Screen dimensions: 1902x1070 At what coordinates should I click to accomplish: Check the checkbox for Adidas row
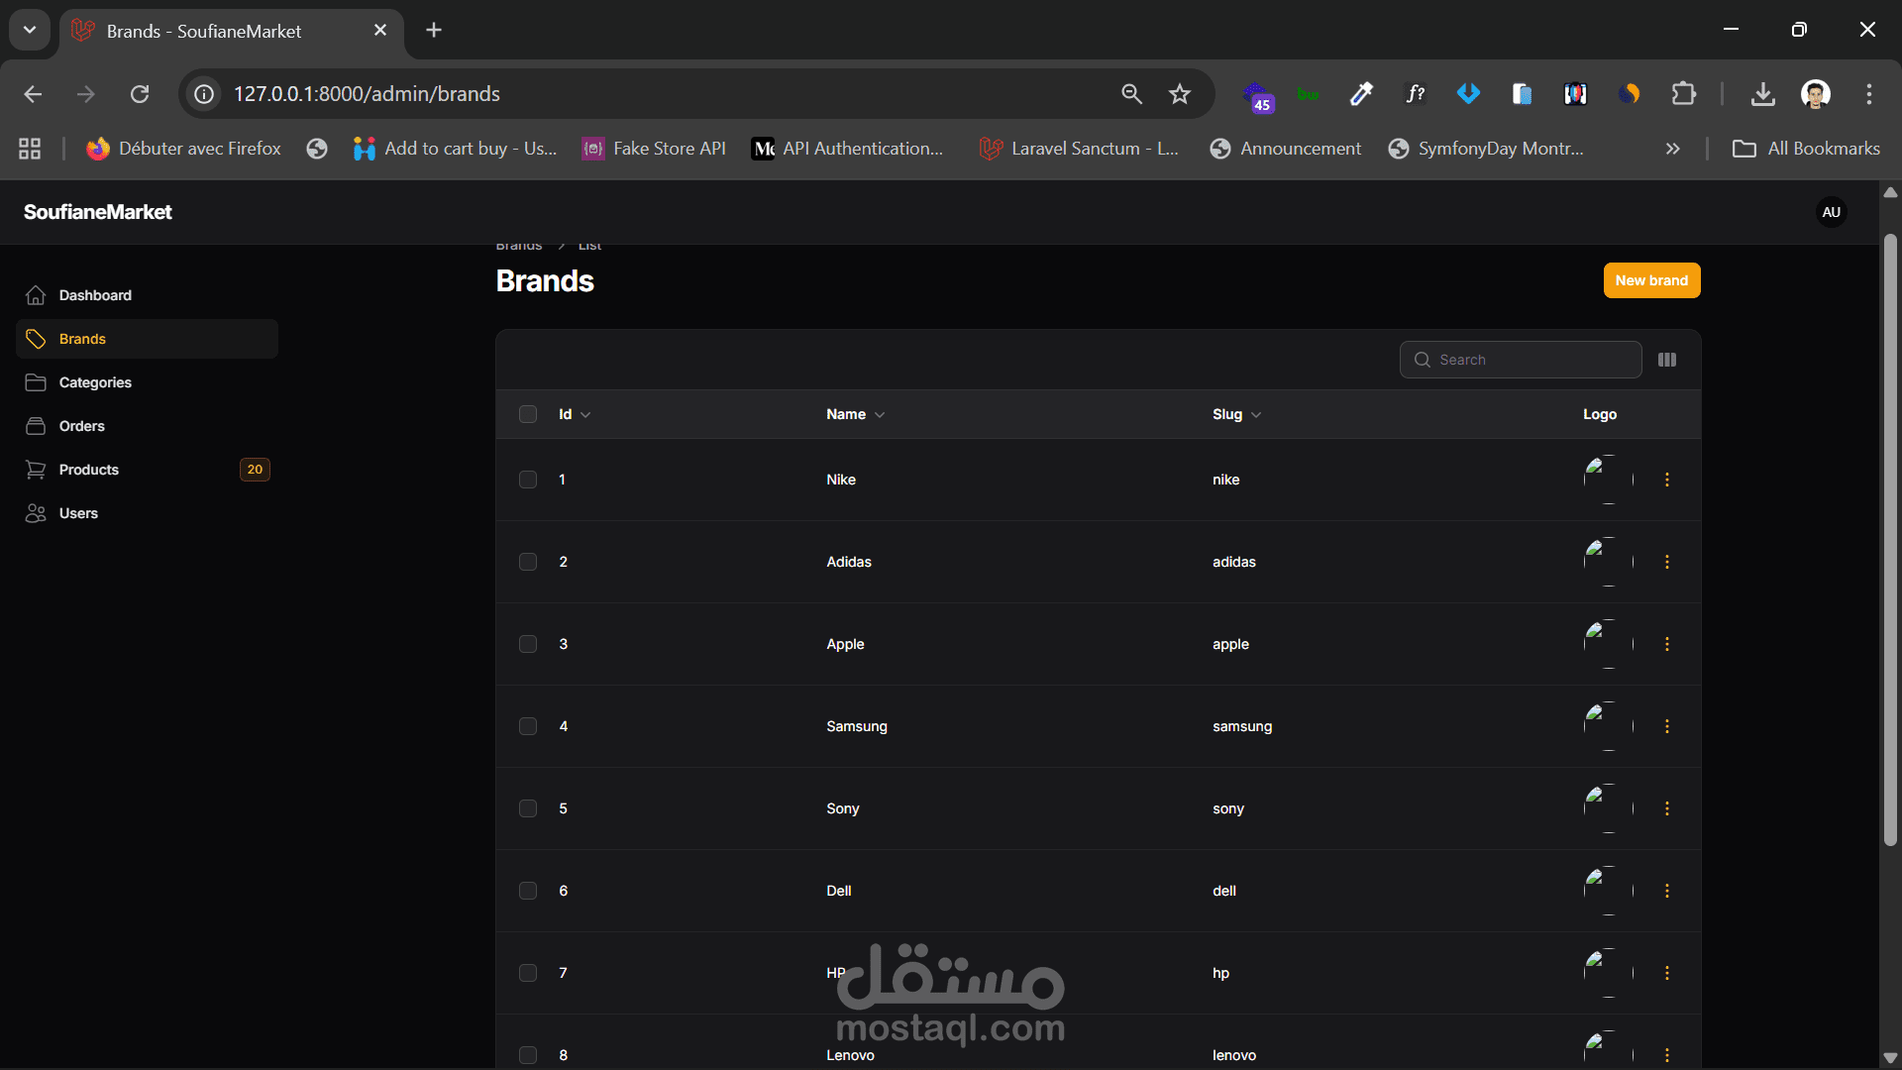[528, 562]
